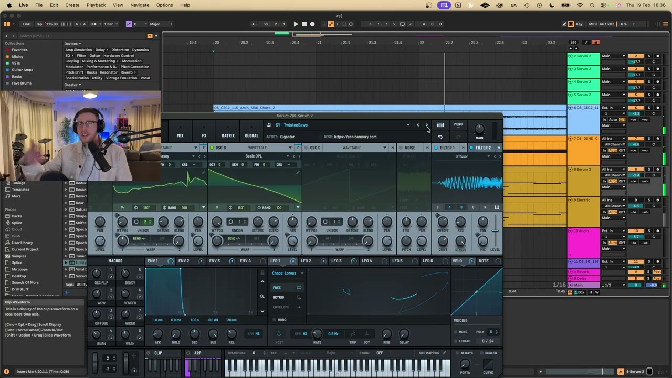The width and height of the screenshot is (672, 378).
Task: Click the Filter 2 LEVEL vertical slider
Action: coord(495,231)
